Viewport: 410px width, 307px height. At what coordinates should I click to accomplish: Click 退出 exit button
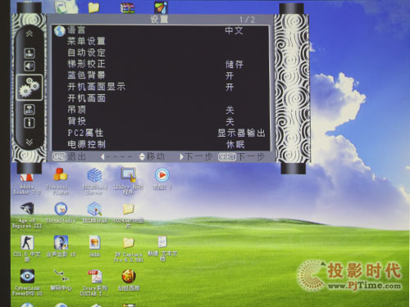[69, 156]
